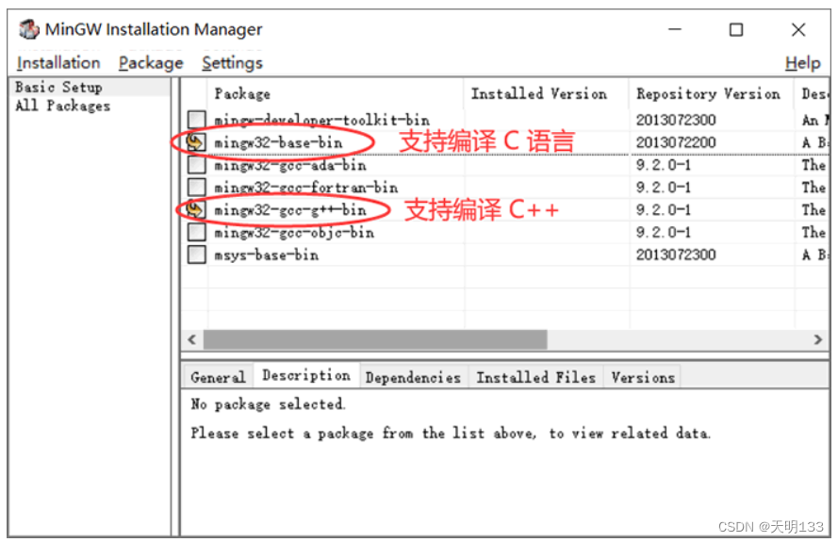Switch to the Versions tab
Screen dimensions: 838x542
(x=643, y=377)
